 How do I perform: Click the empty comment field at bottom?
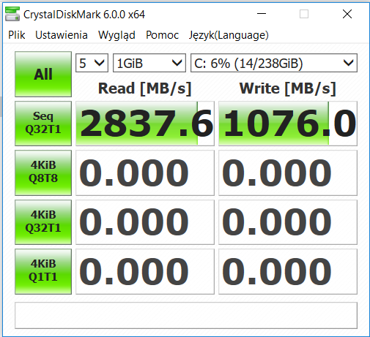click(186, 315)
